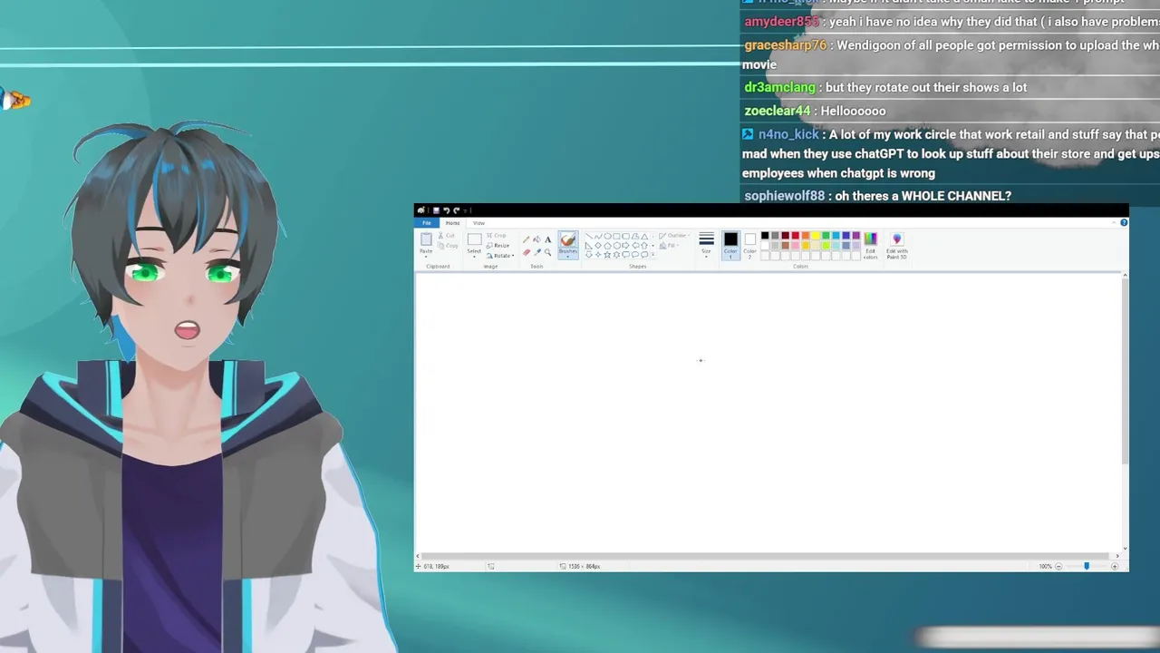Click the Crop command in Image group

pyautogui.click(x=497, y=236)
